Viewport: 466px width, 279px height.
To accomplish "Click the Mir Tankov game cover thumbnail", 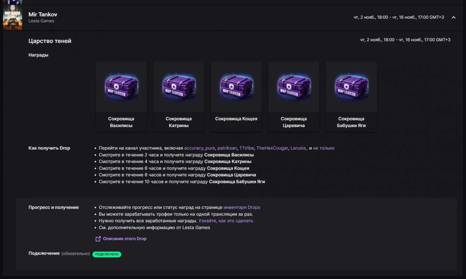I will click(x=12, y=17).
